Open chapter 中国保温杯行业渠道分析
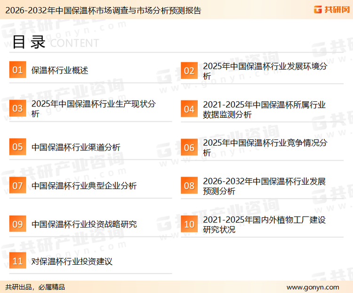This screenshot has width=353, height=293. tap(76, 147)
